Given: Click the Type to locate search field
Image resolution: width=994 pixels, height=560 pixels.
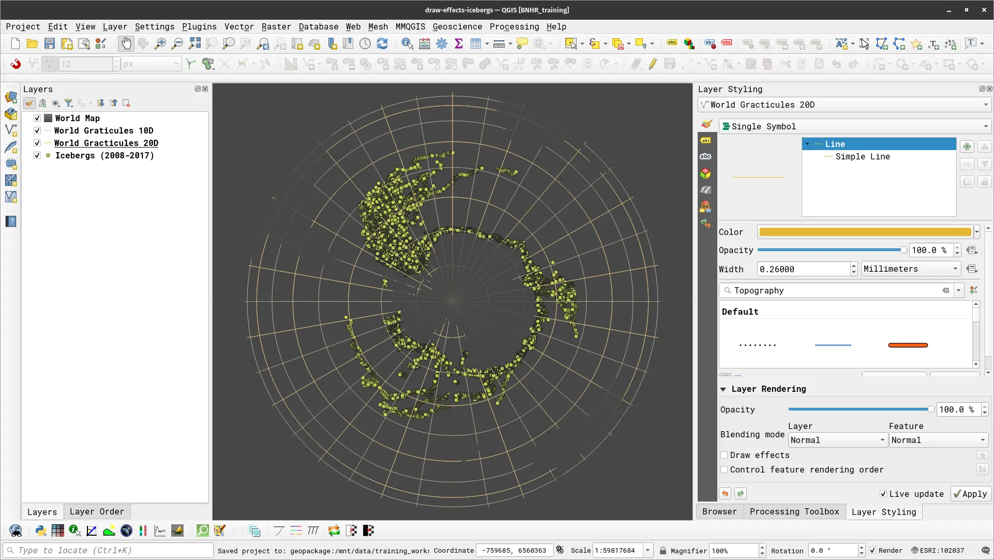Looking at the screenshot, I should tap(109, 551).
